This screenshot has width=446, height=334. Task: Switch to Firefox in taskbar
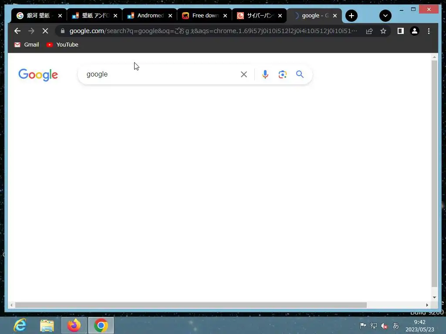[74, 325]
